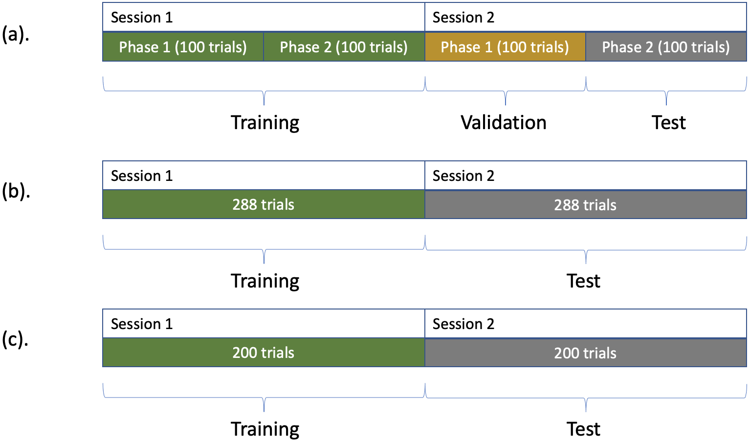Screen dimensions: 749x442
Task: Click the gray 288 trials bar
Action: click(x=585, y=204)
